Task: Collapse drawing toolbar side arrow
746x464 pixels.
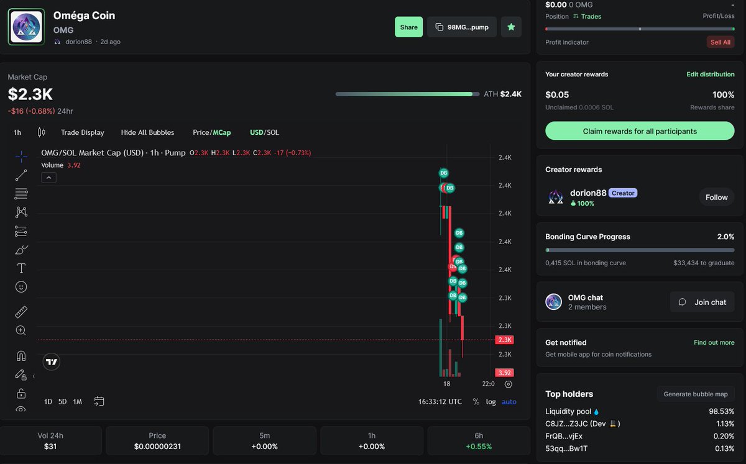Action: (x=34, y=376)
